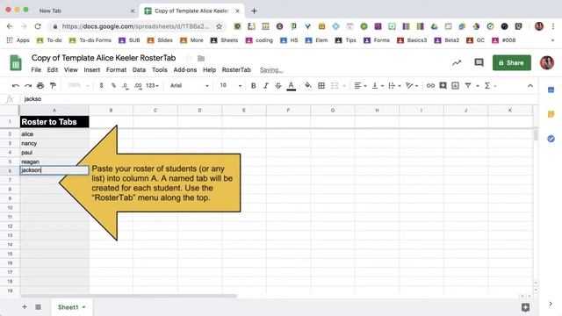562x316 pixels.
Task: Open Keep side panel icon
Action: click(551, 114)
